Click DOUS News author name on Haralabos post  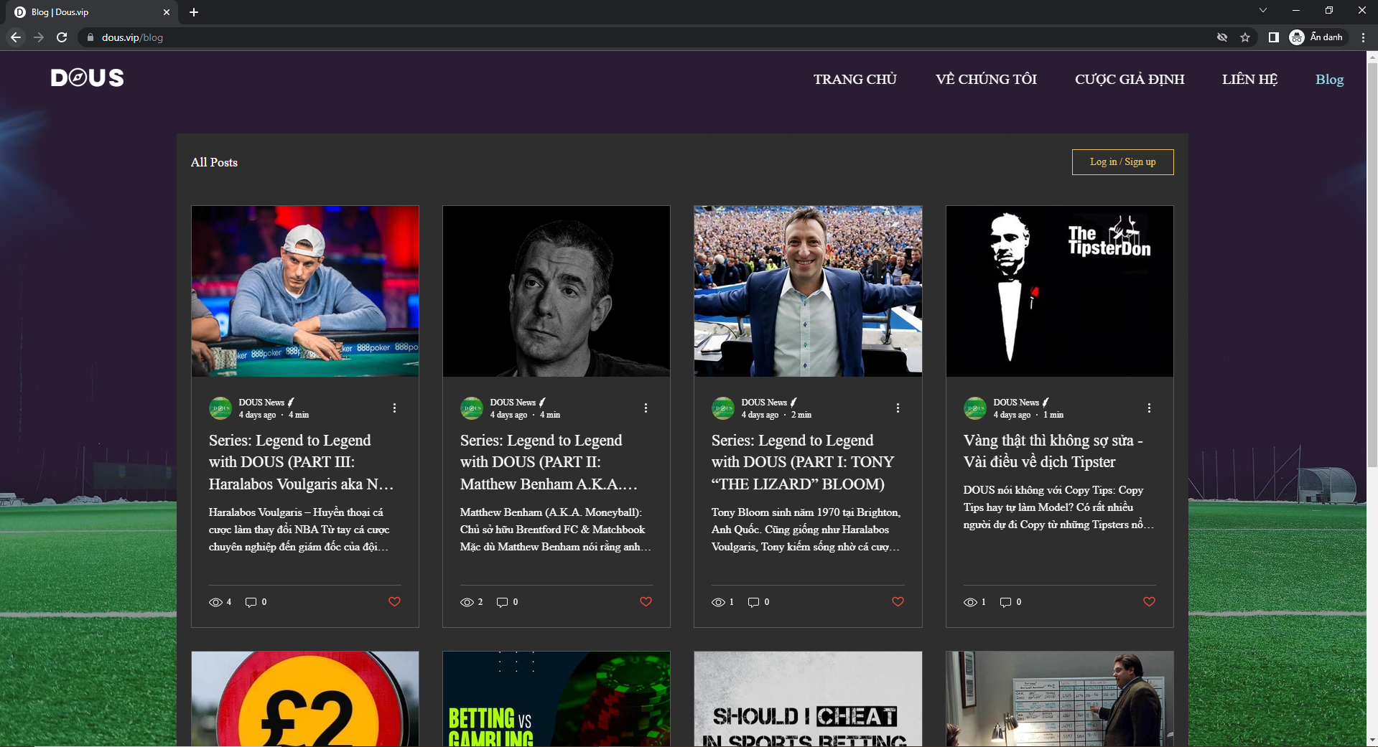click(x=261, y=403)
